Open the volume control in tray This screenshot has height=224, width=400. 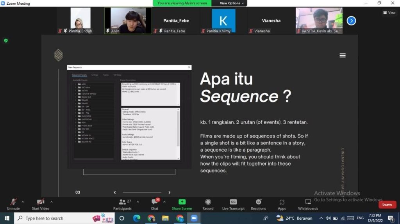point(328,218)
